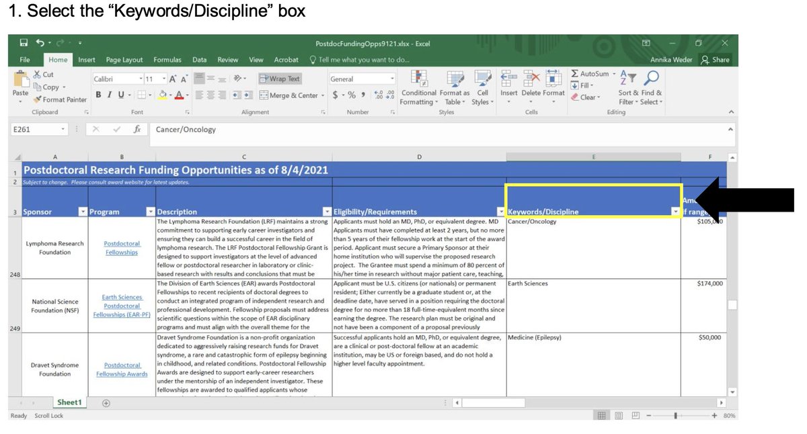807x434 pixels.
Task: Open Earth Sciences Postdoctoral Fellowships link
Action: [122, 306]
